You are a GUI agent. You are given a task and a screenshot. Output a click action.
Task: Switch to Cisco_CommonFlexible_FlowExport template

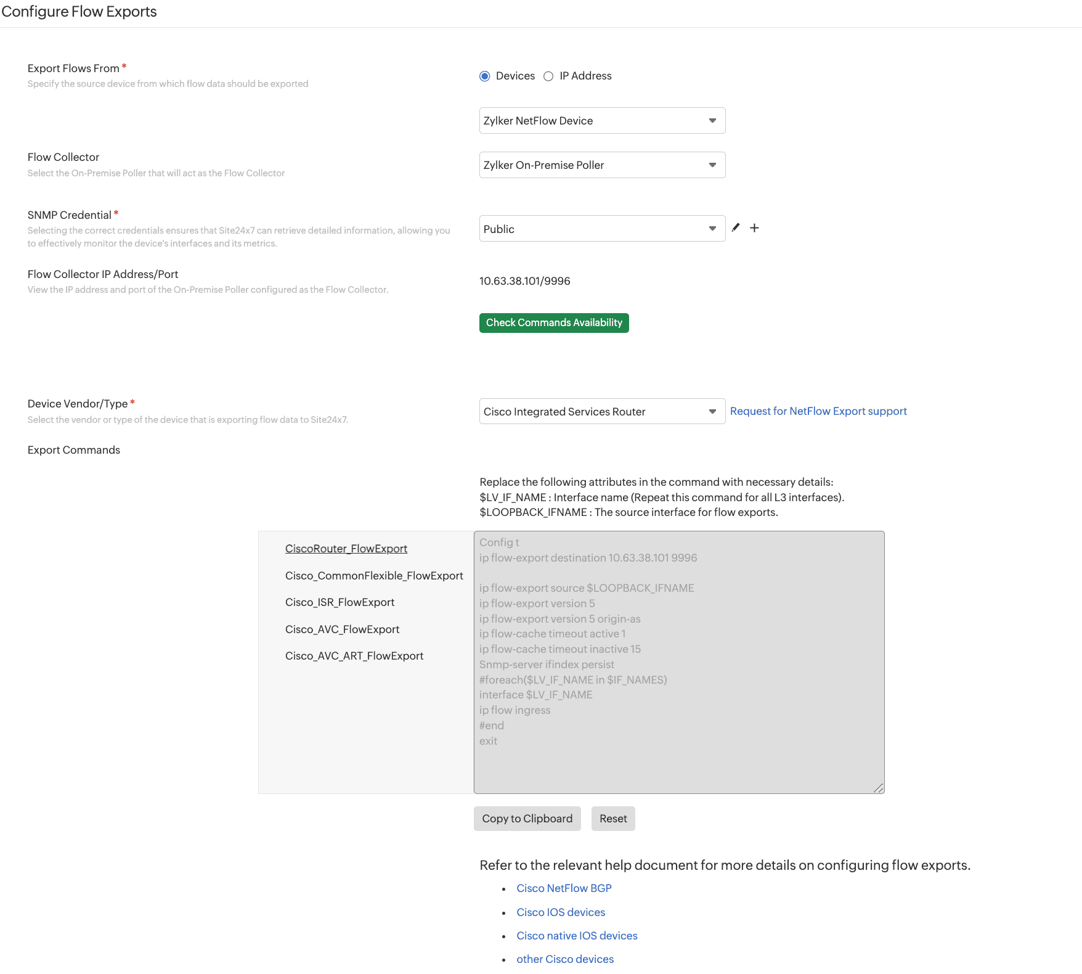tap(374, 576)
